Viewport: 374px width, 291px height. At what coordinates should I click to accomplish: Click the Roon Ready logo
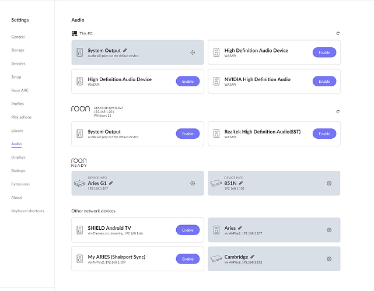79,163
